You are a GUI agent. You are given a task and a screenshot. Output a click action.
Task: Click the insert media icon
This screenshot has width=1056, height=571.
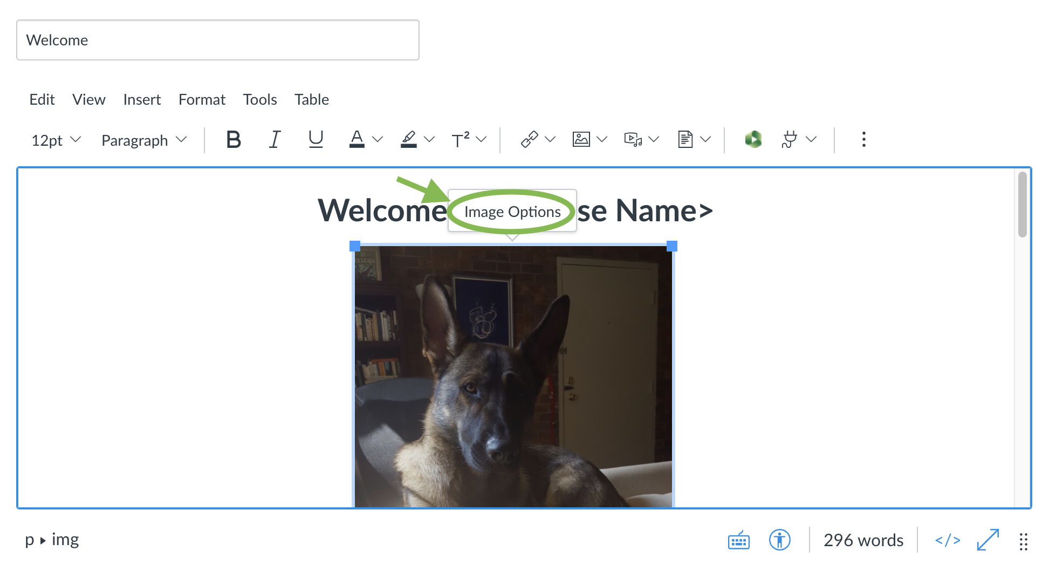pyautogui.click(x=633, y=140)
